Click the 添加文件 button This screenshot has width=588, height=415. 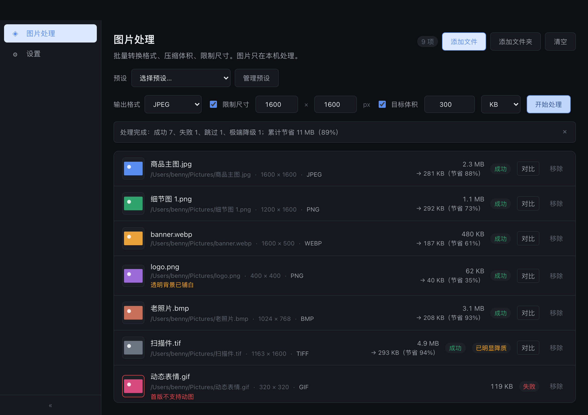(464, 42)
